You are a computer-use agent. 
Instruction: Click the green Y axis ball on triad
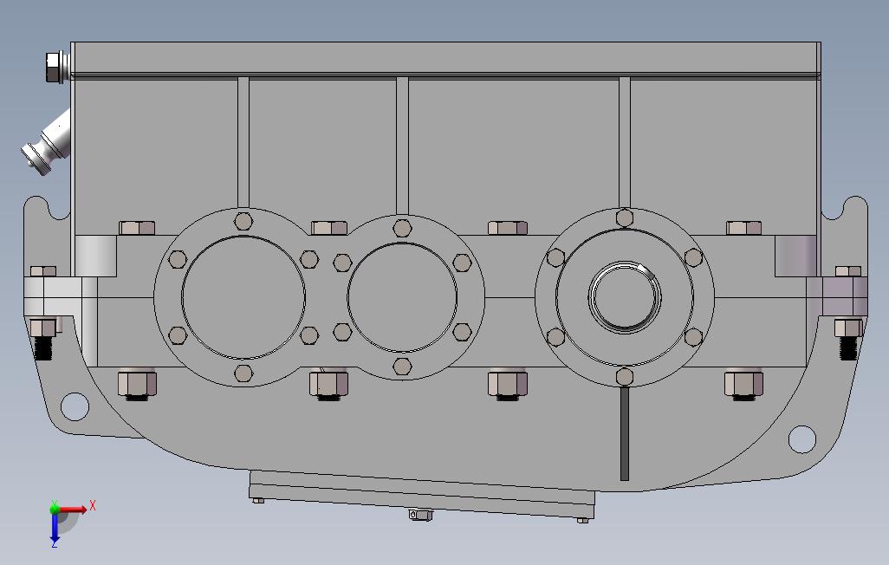click(55, 509)
